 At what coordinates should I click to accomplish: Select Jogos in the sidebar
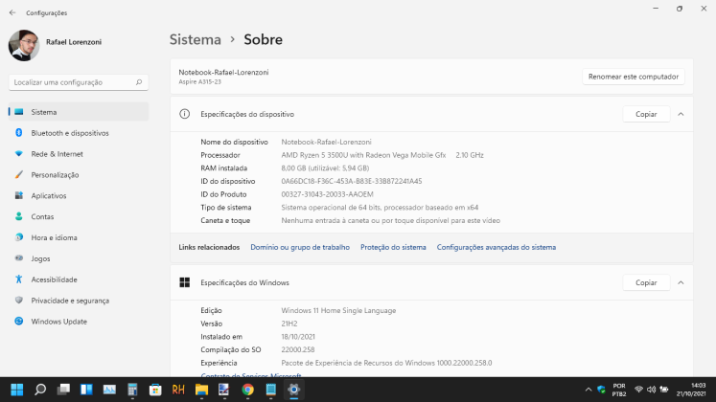click(79, 258)
